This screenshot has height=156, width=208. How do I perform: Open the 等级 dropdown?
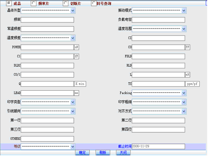(48, 146)
